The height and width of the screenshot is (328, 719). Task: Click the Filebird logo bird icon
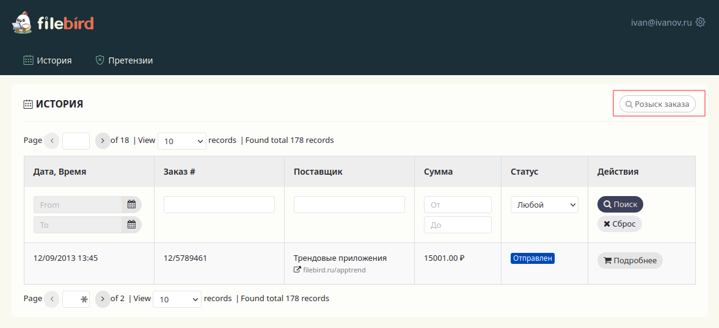[23, 23]
